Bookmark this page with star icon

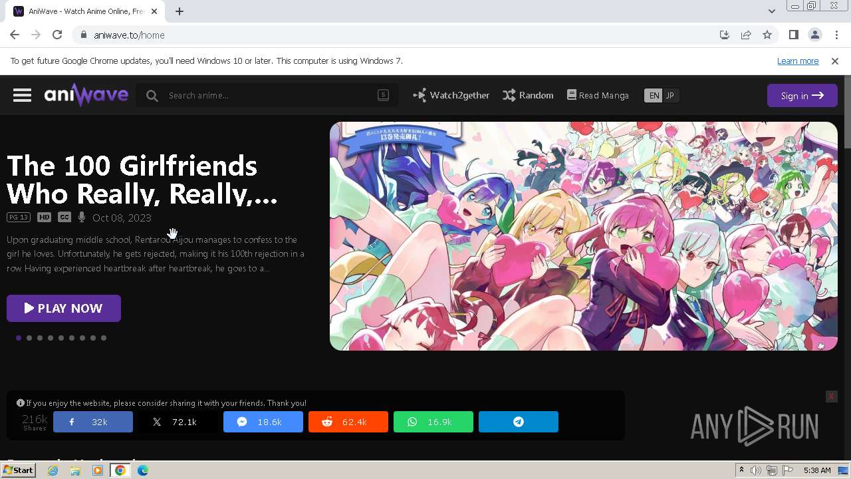click(767, 35)
